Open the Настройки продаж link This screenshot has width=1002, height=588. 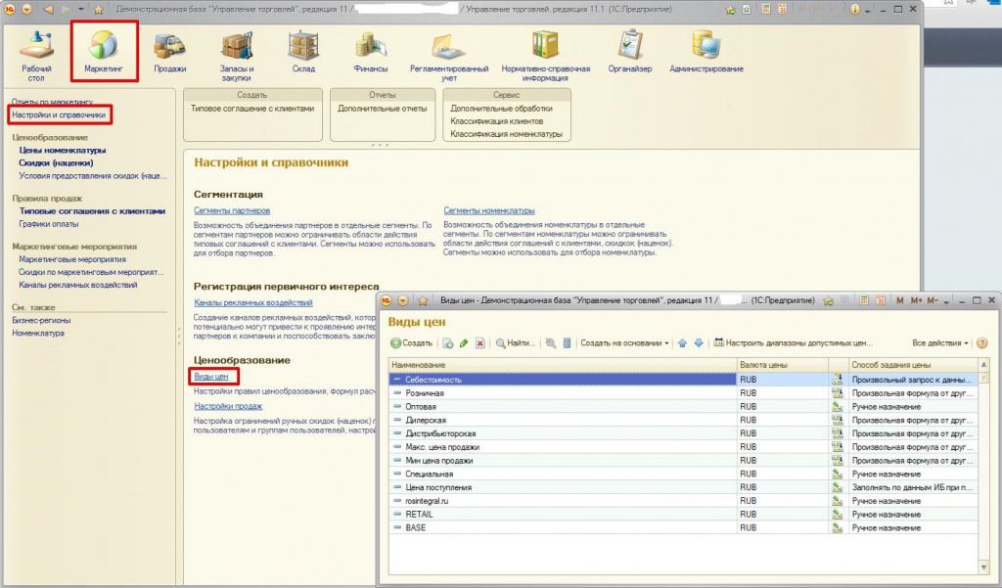point(228,406)
